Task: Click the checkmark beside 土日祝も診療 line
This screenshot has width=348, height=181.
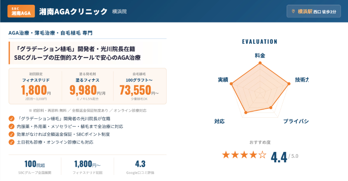Action: (x=11, y=142)
